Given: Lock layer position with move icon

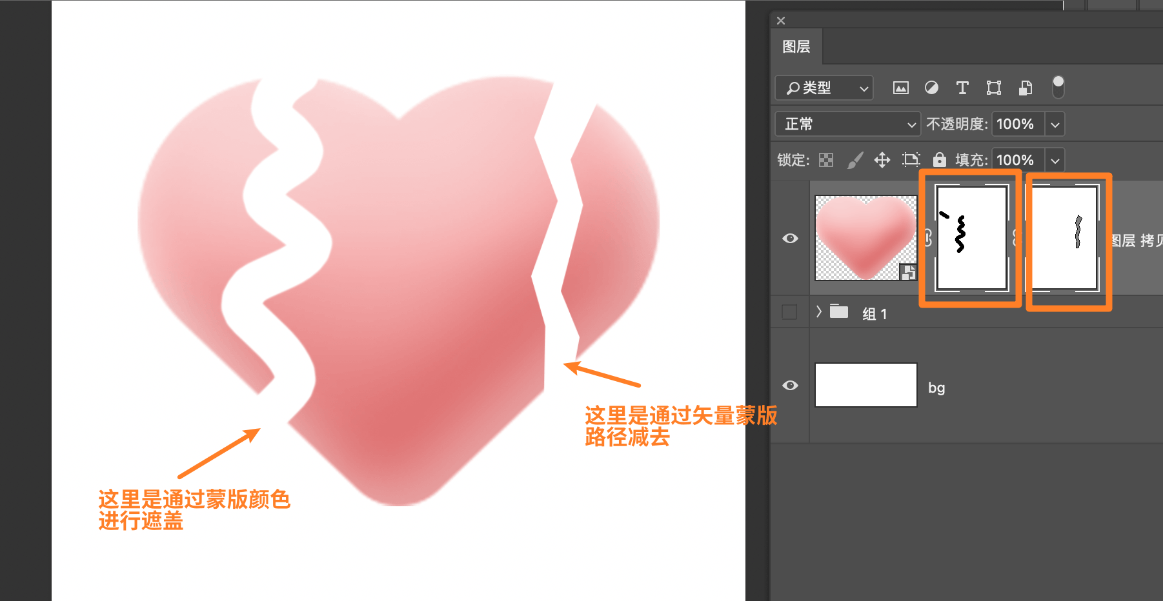Looking at the screenshot, I should (882, 160).
